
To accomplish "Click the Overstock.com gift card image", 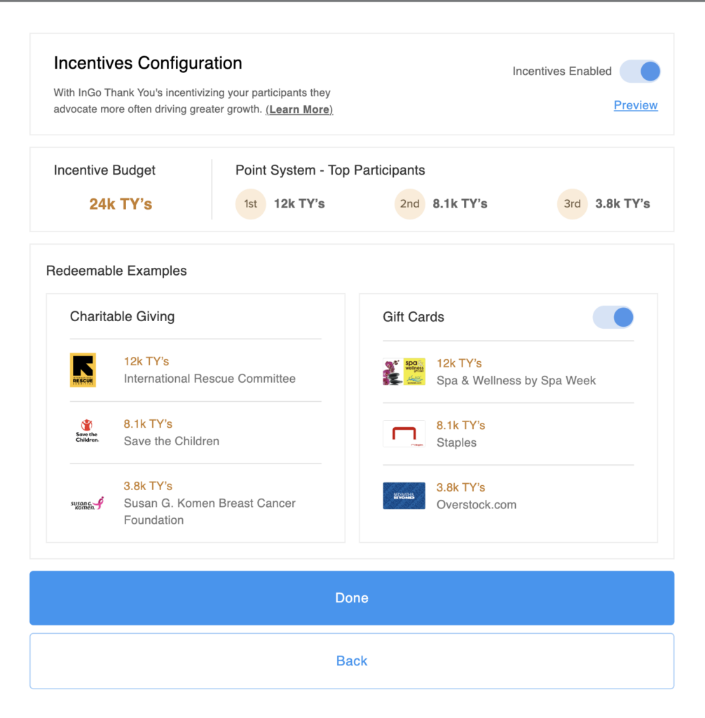I will pyautogui.click(x=404, y=496).
